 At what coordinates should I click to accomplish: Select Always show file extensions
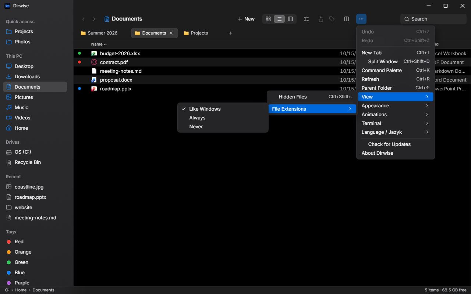coord(223,118)
